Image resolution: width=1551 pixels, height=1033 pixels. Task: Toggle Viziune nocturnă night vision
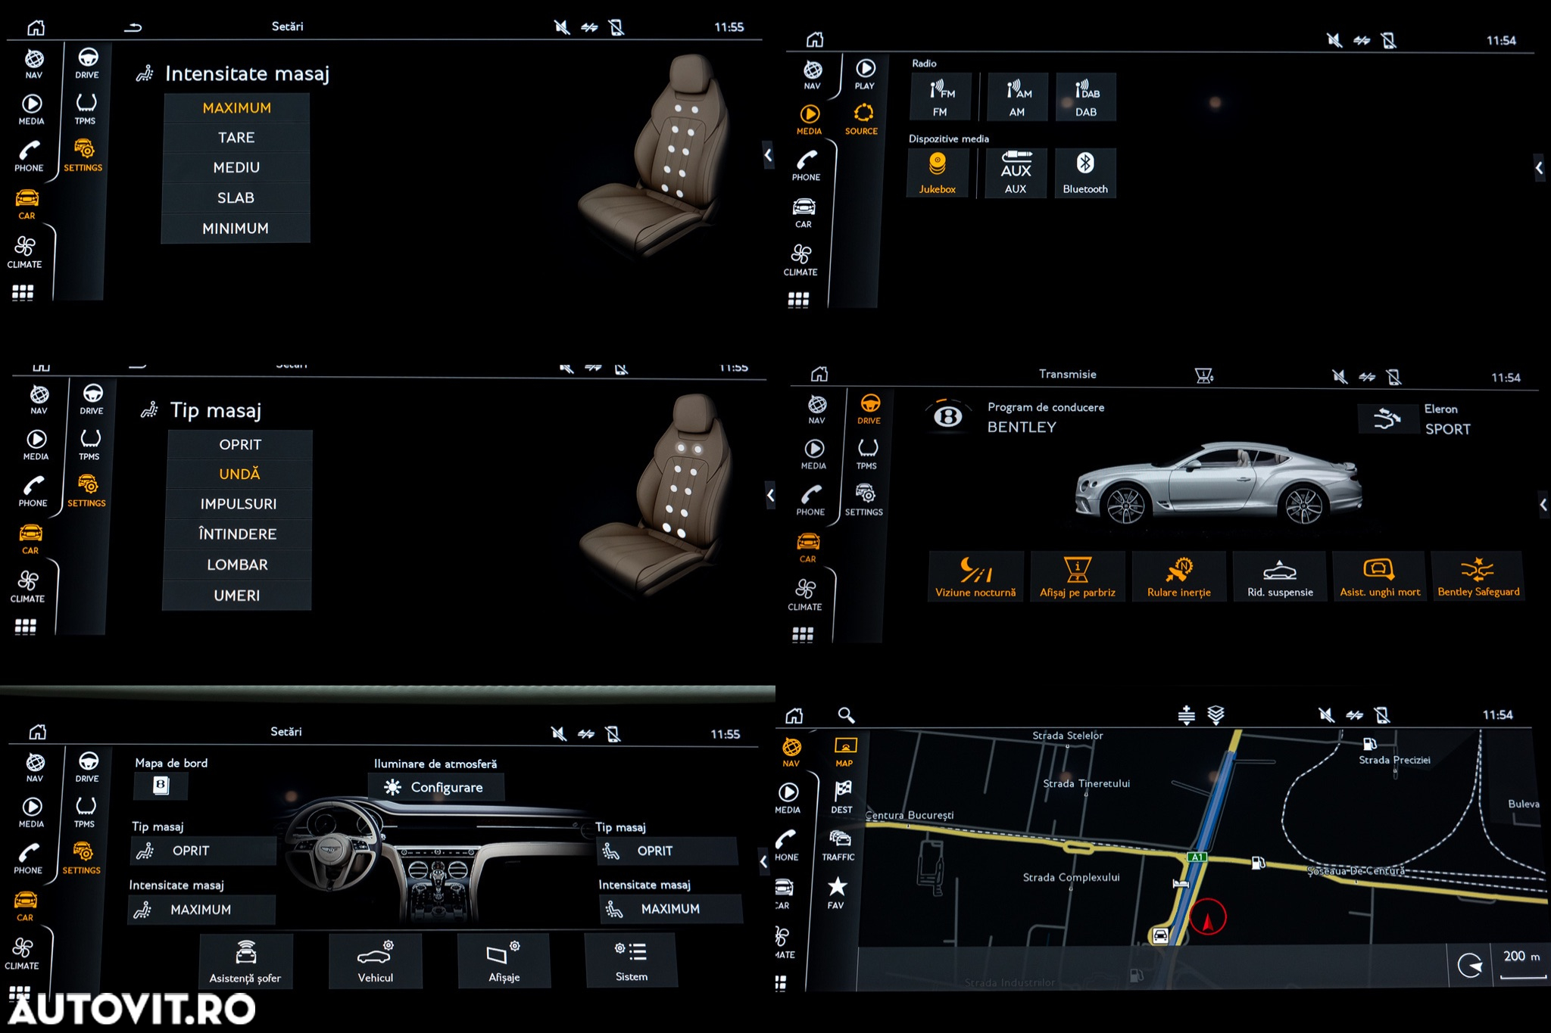coord(975,577)
